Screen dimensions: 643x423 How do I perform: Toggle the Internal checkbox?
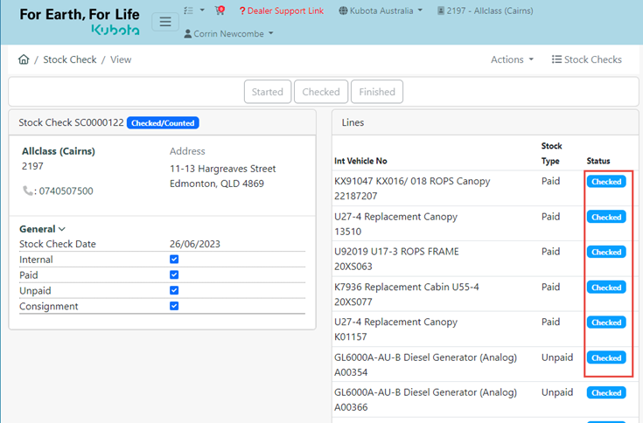point(174,260)
